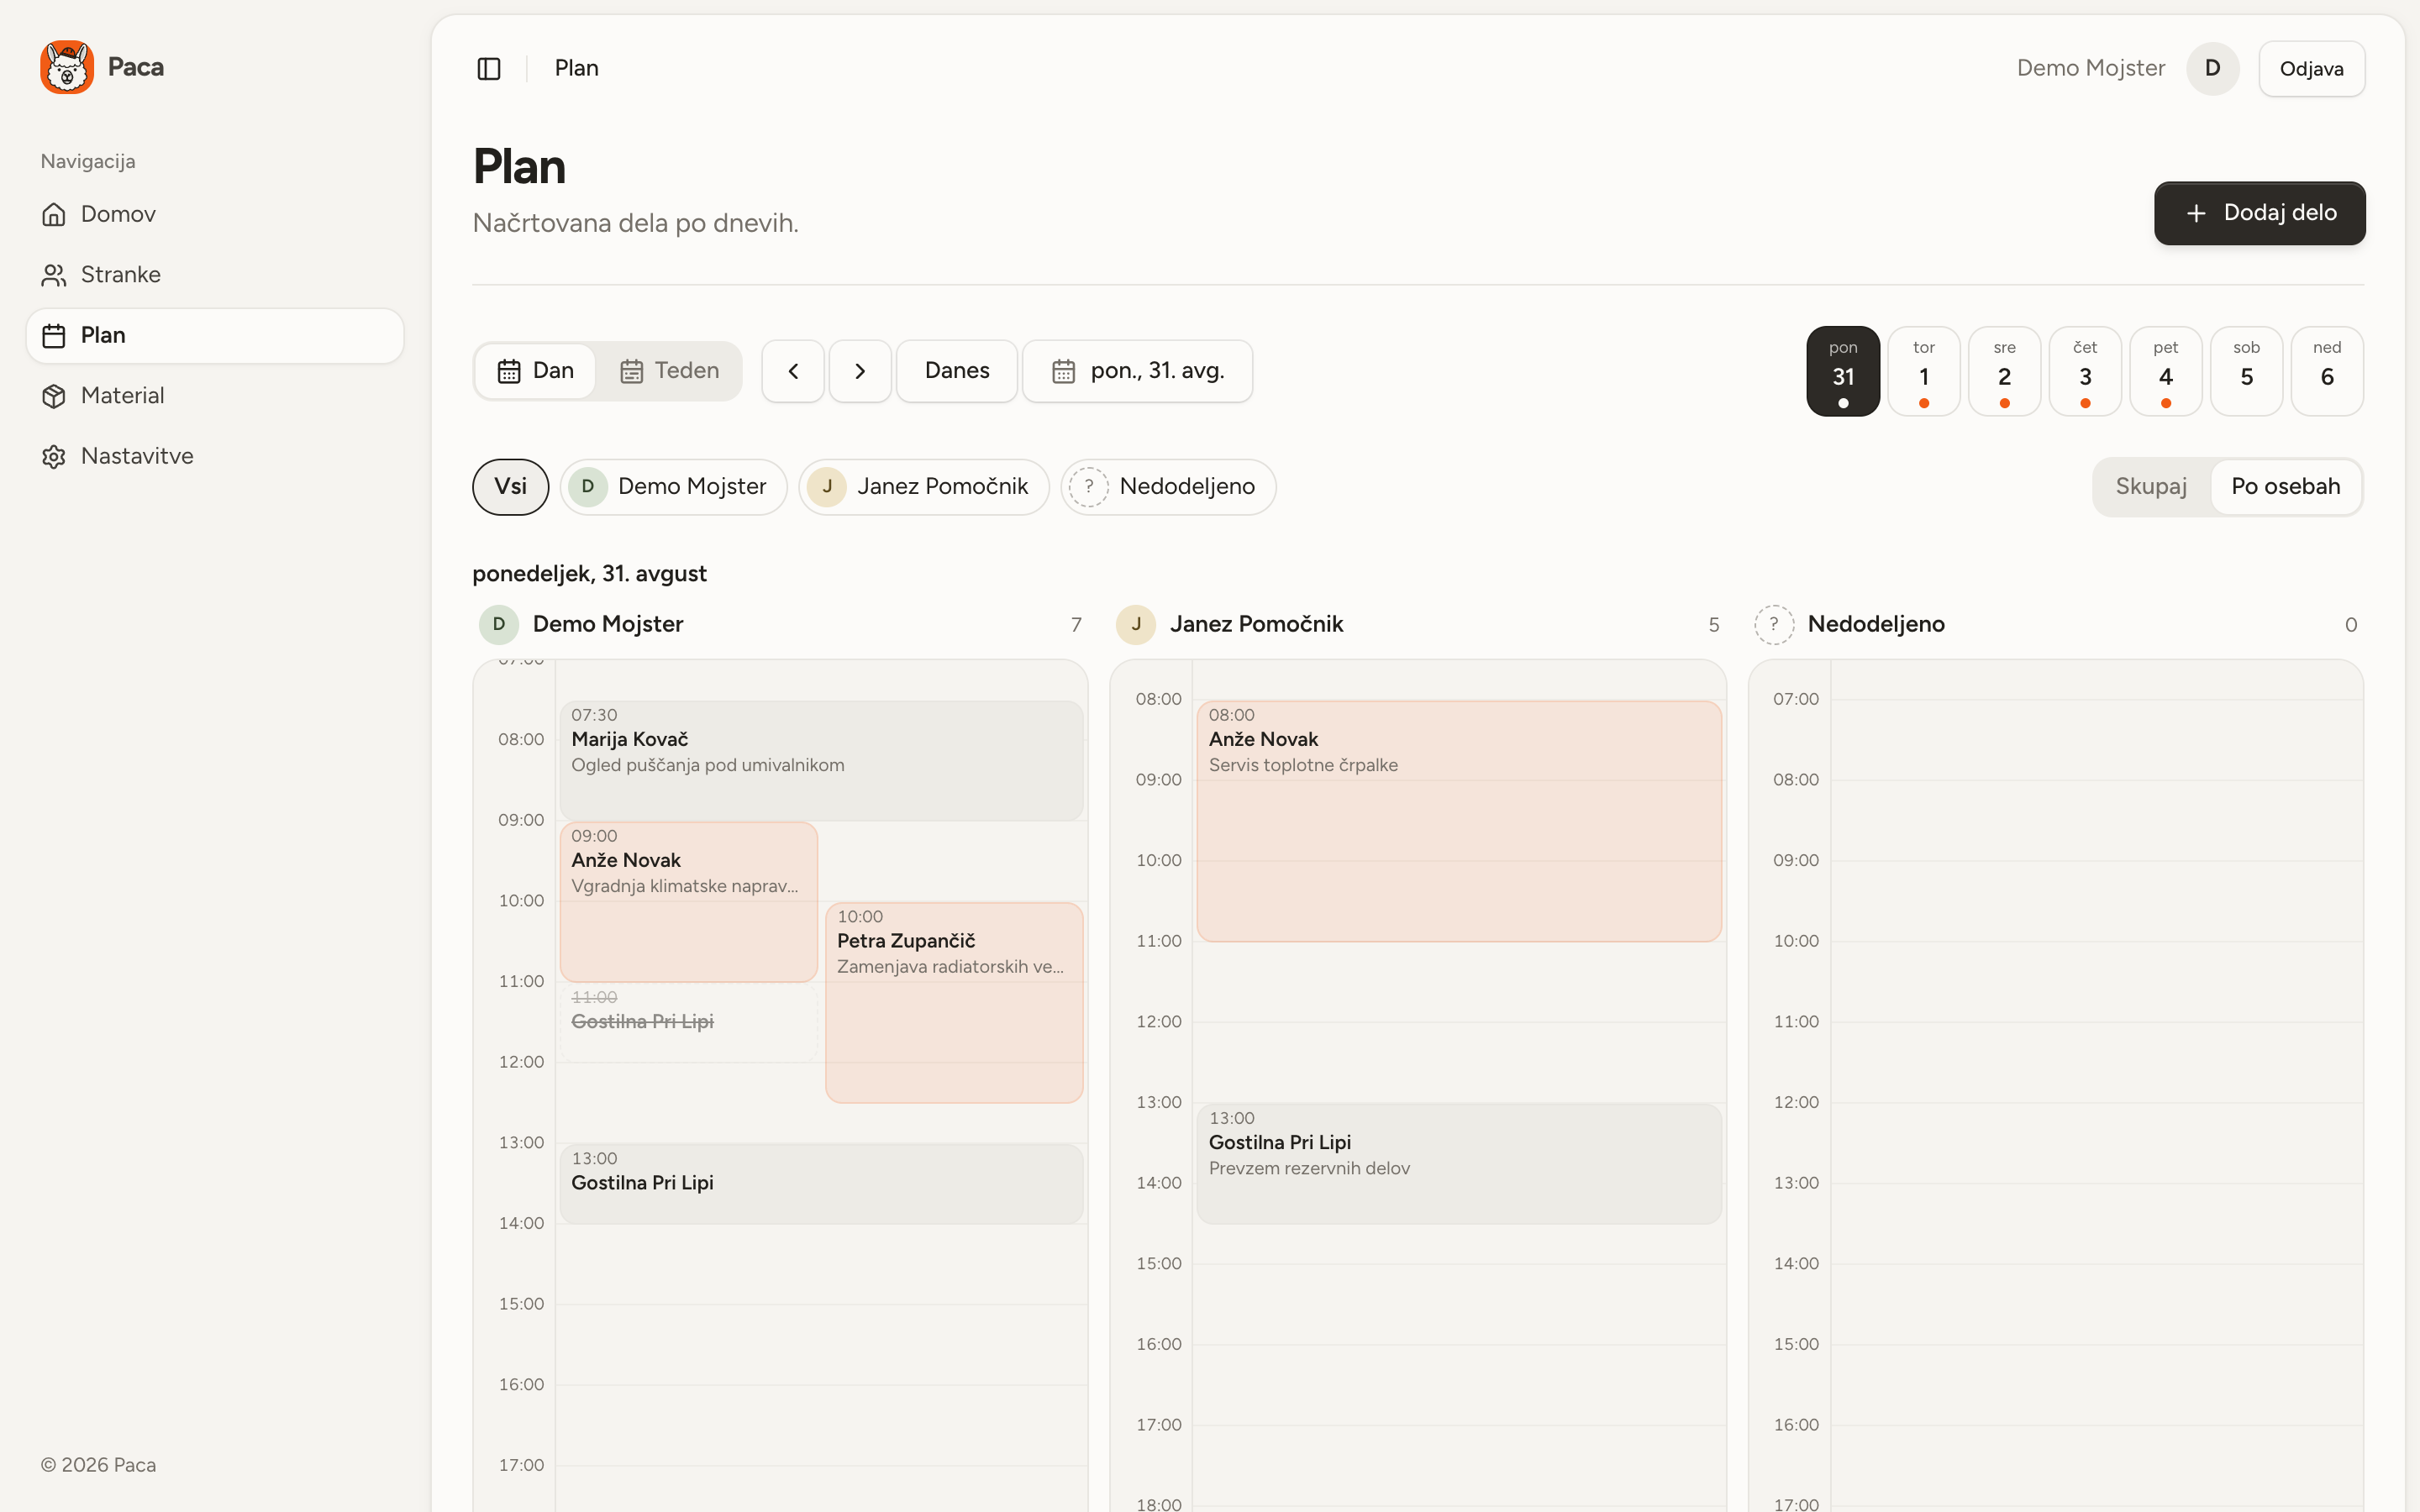Click the Material box icon

tap(54, 396)
